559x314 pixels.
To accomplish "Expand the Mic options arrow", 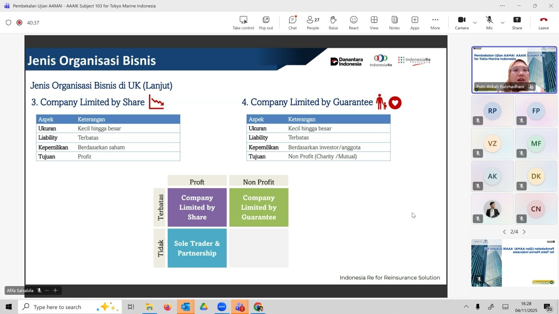I will coord(502,23).
